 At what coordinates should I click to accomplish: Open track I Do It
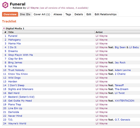[12, 47]
